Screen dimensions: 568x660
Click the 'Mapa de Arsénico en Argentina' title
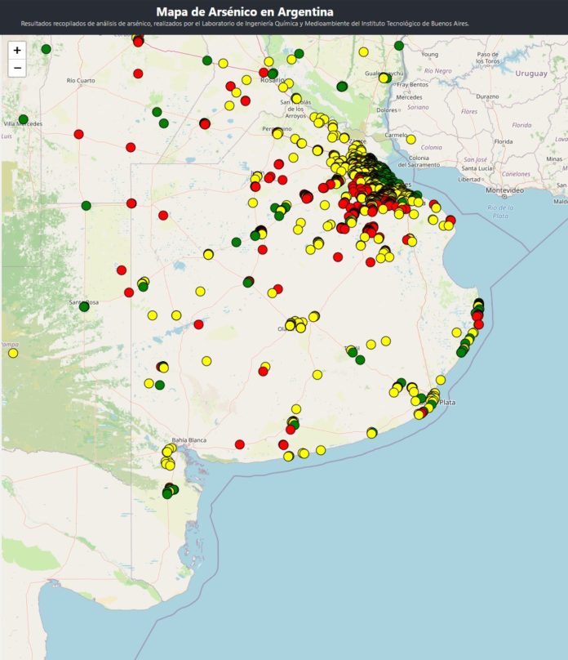[245, 11]
